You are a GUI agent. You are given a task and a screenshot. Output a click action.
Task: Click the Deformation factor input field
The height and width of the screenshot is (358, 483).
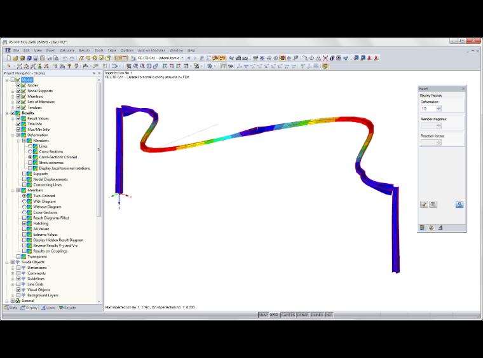(x=428, y=109)
